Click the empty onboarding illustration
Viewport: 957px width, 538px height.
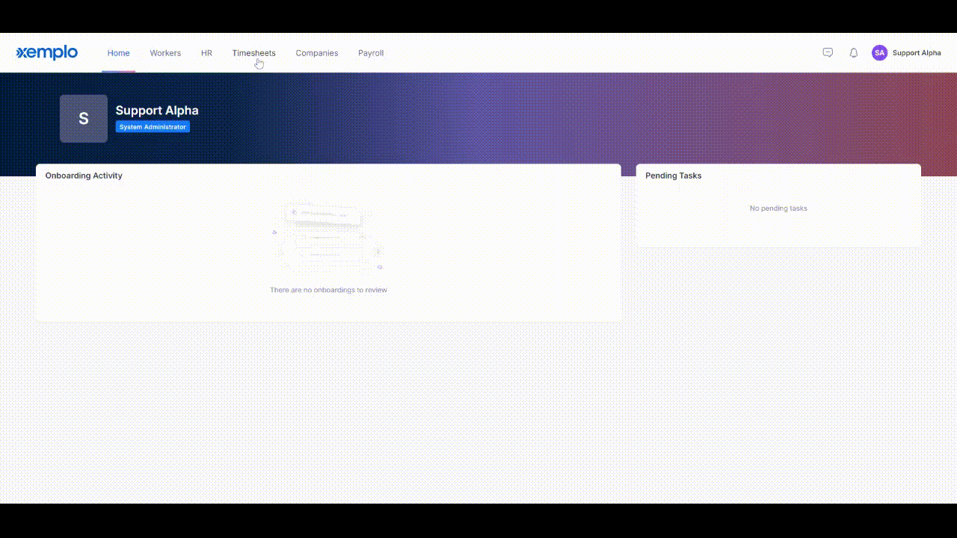tap(328, 237)
